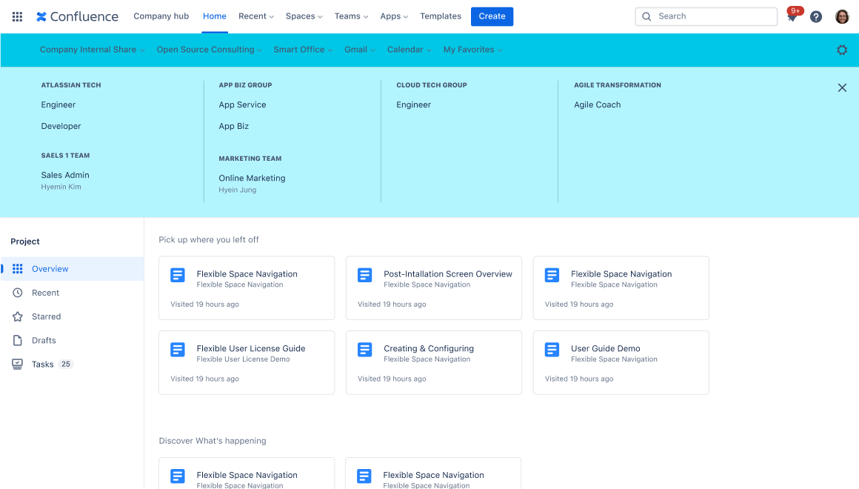This screenshot has height=489, width=859.
Task: Click into the Search field
Action: click(x=706, y=16)
